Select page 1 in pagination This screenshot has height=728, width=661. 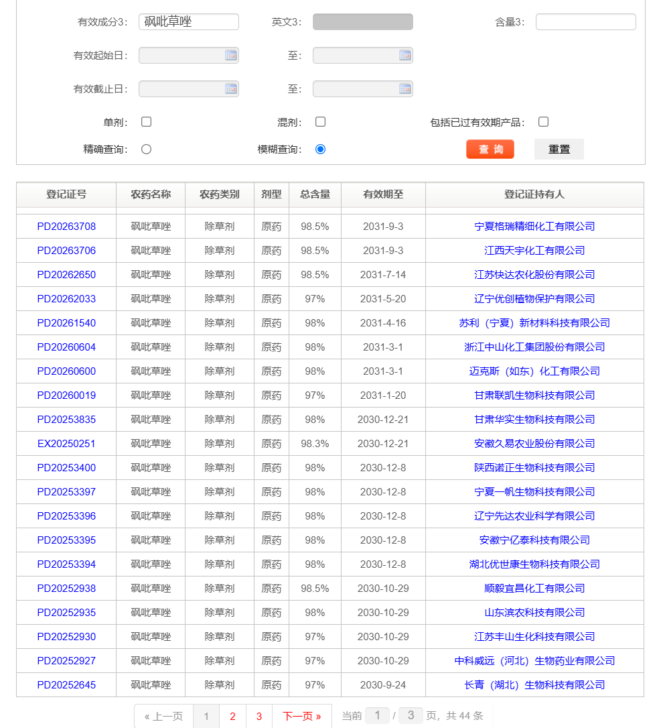click(206, 717)
